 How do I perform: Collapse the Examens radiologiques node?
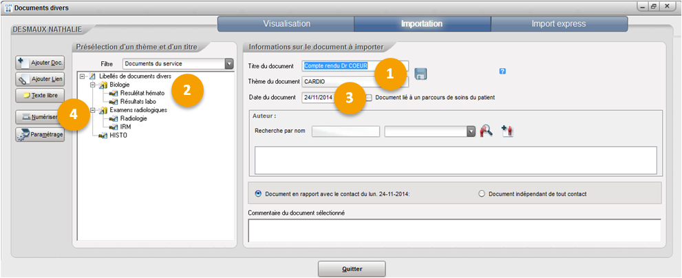coord(92,110)
